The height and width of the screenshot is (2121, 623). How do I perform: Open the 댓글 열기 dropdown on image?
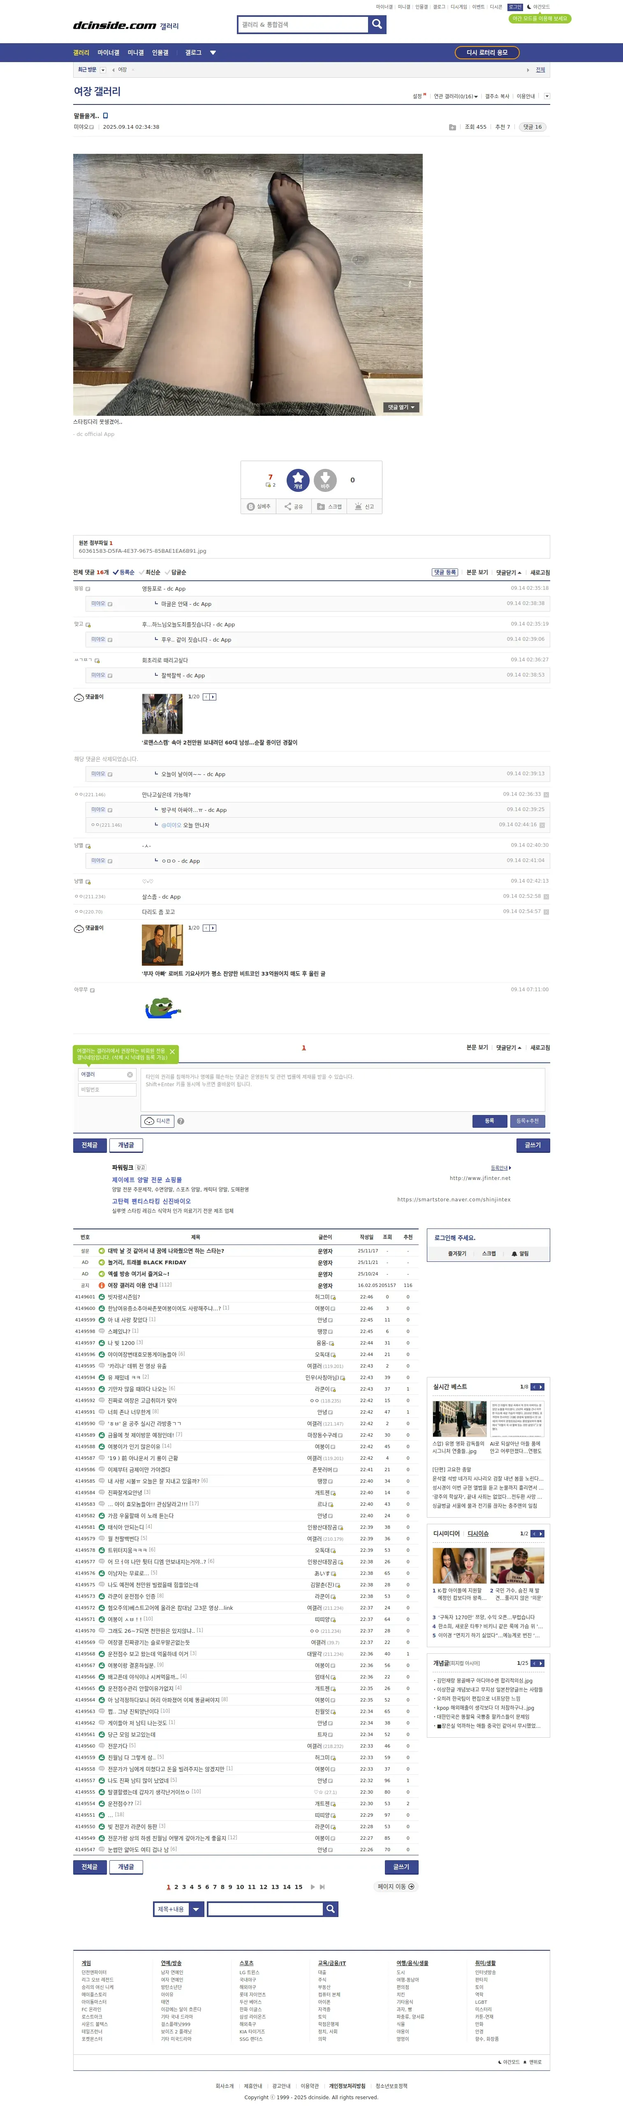click(403, 407)
